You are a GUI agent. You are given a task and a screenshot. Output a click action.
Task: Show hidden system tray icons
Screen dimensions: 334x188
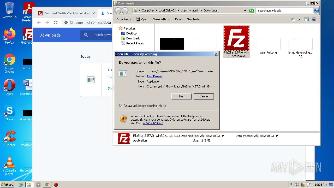(x=291, y=185)
